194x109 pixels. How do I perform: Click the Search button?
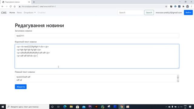(149, 13)
